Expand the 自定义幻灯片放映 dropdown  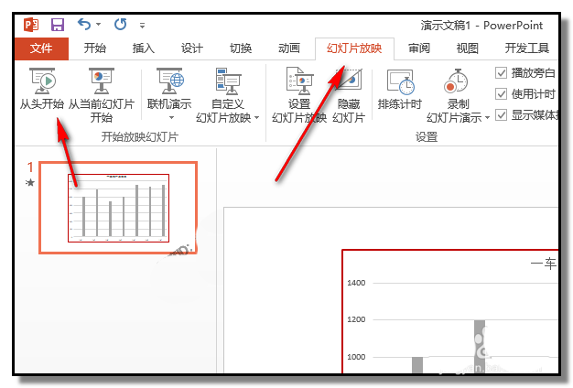257,118
